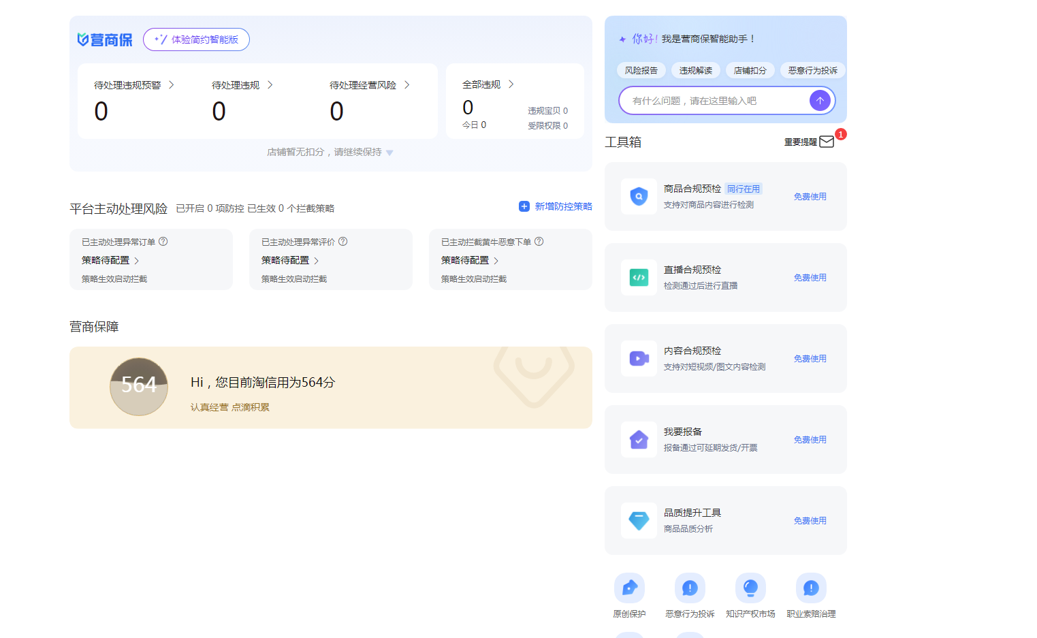Click help icon beside 已主动处理异常订单
This screenshot has width=1037, height=638.
163,242
